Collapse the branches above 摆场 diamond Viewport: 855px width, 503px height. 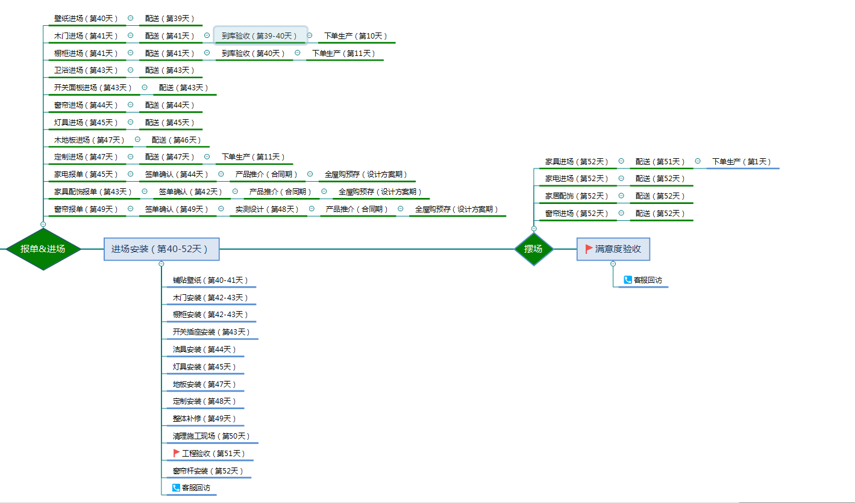coord(533,229)
